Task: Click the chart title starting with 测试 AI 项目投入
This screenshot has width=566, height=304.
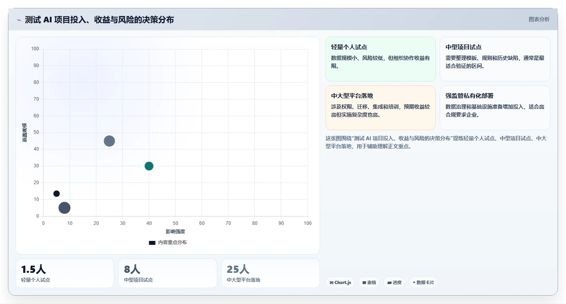Action: pyautogui.click(x=99, y=20)
